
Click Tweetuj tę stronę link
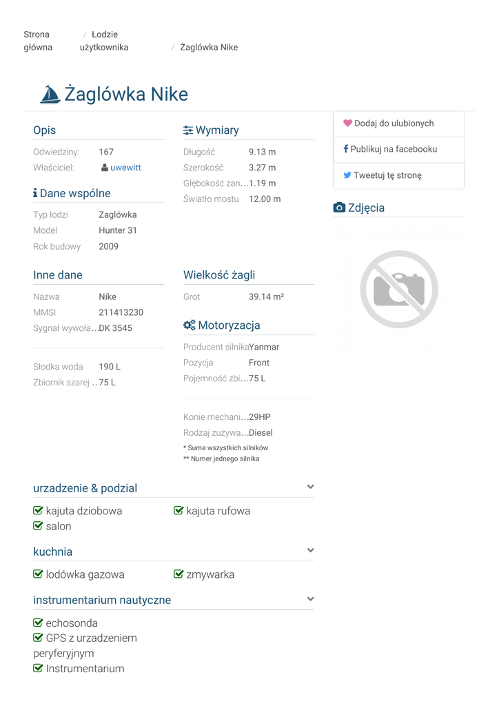[x=387, y=175]
